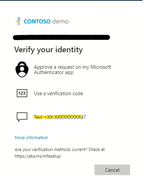Screen dimensions: 146x176
Task: Click the Verify your identity heading
Action: 48,50
